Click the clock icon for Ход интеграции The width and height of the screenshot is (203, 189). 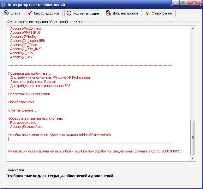coord(69,13)
